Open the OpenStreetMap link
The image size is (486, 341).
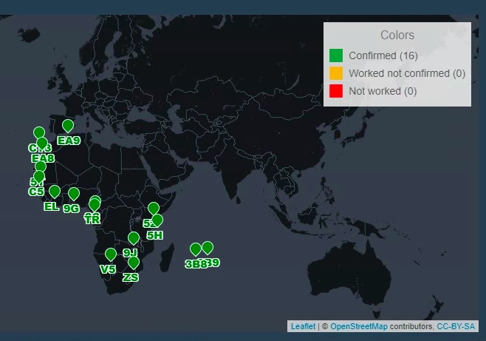pos(359,326)
